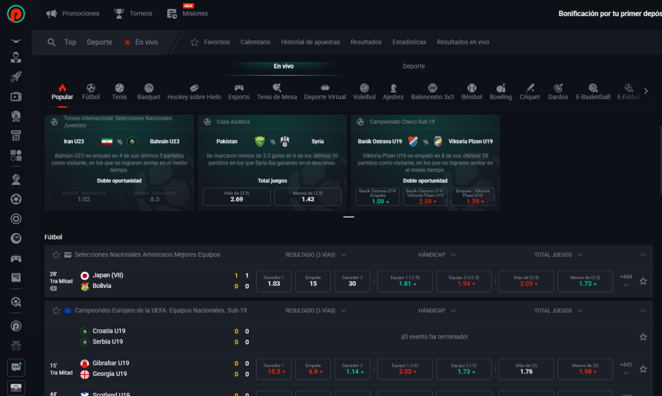Bet on Más de (3.5) at 2.69

(237, 197)
